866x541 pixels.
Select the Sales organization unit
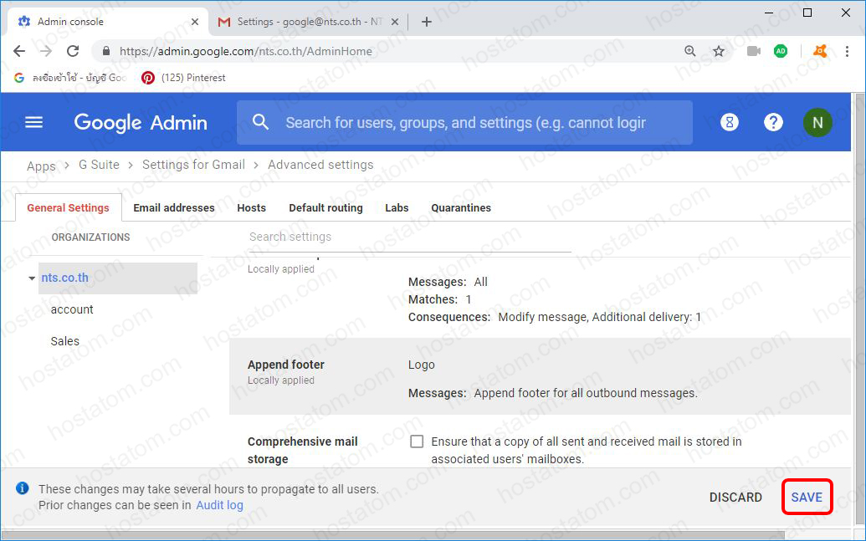[x=65, y=341]
